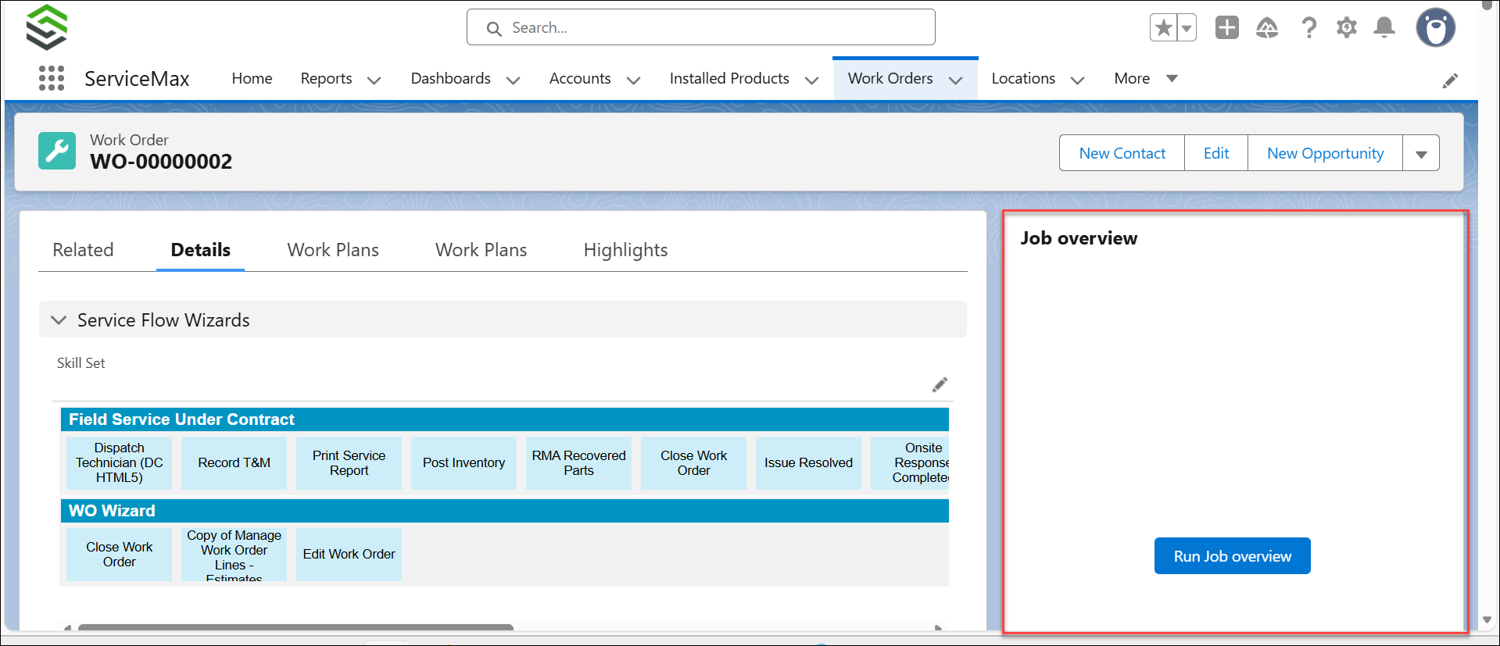
Task: Click the WO Wizard section header
Action: coord(504,511)
